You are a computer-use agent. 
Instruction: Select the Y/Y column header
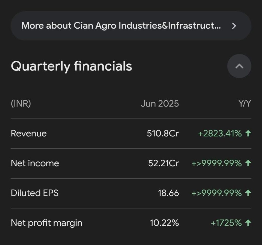point(245,103)
